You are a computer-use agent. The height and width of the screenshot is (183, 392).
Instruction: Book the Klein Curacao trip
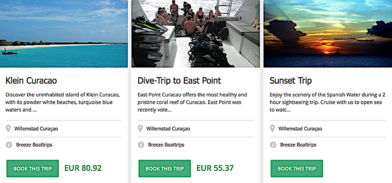pyautogui.click(x=33, y=168)
